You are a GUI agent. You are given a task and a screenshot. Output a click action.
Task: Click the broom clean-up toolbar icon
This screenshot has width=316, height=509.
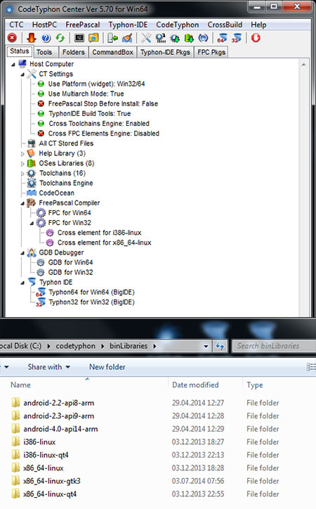click(x=127, y=38)
